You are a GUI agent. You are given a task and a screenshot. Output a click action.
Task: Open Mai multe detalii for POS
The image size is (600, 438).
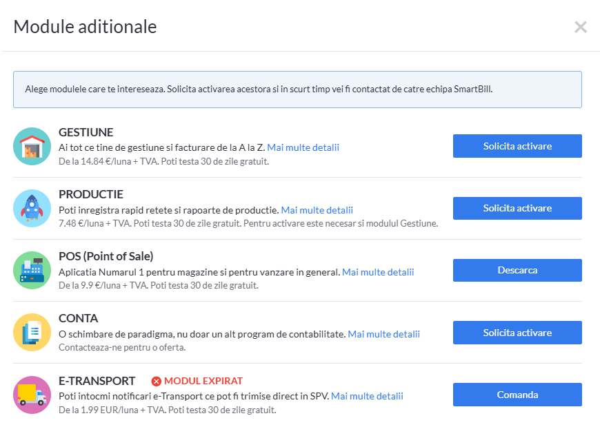[378, 272]
